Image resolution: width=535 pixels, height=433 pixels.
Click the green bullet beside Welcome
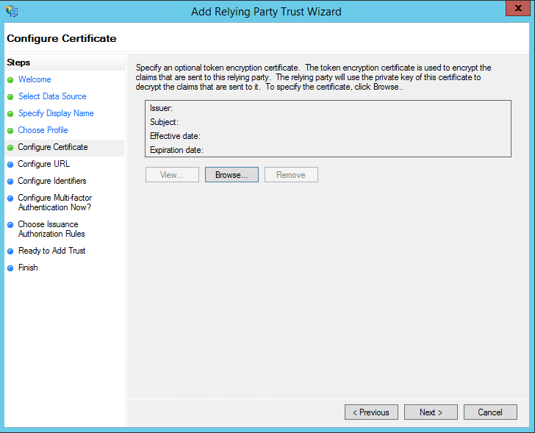tap(10, 79)
